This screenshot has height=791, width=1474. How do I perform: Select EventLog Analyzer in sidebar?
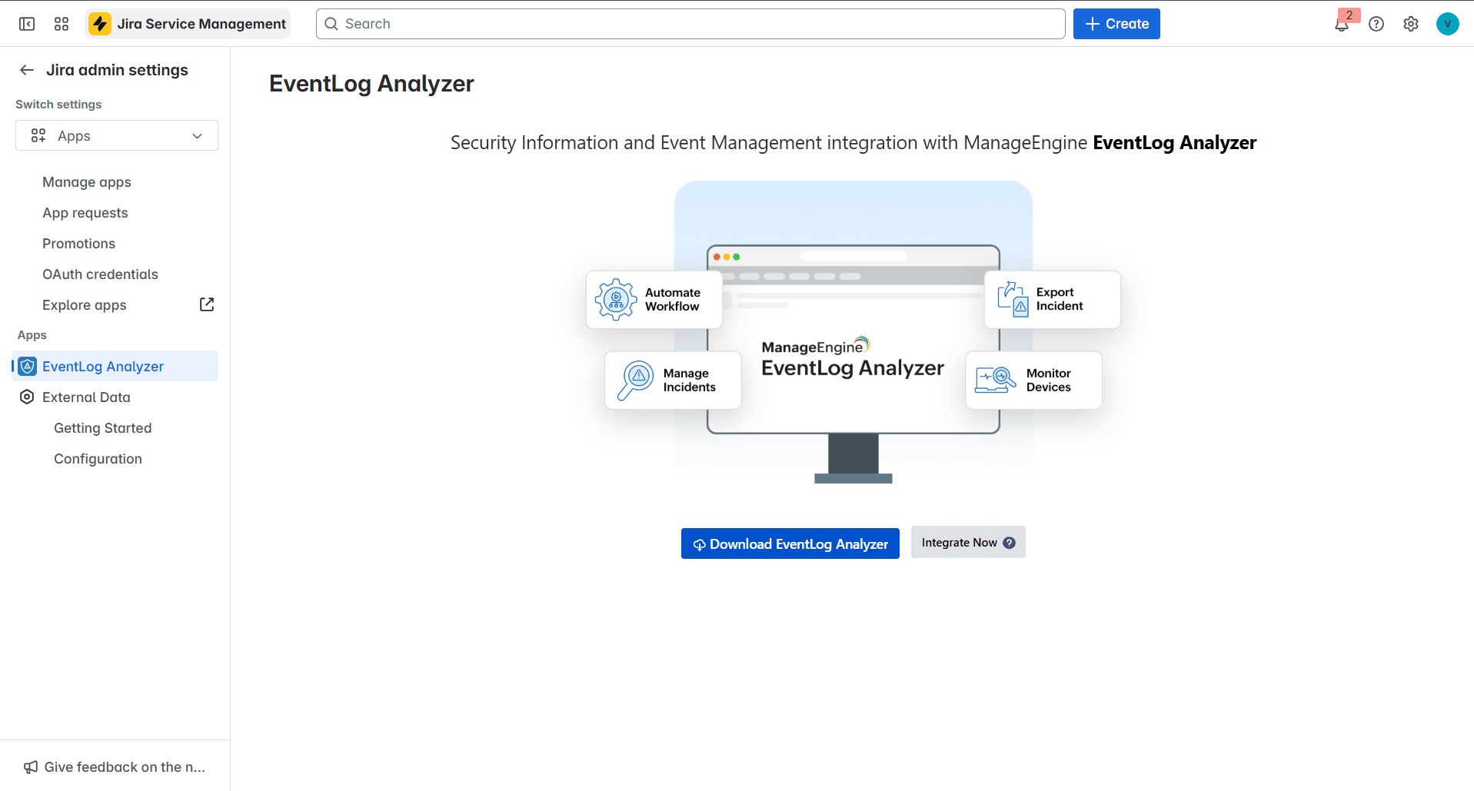pos(115,366)
